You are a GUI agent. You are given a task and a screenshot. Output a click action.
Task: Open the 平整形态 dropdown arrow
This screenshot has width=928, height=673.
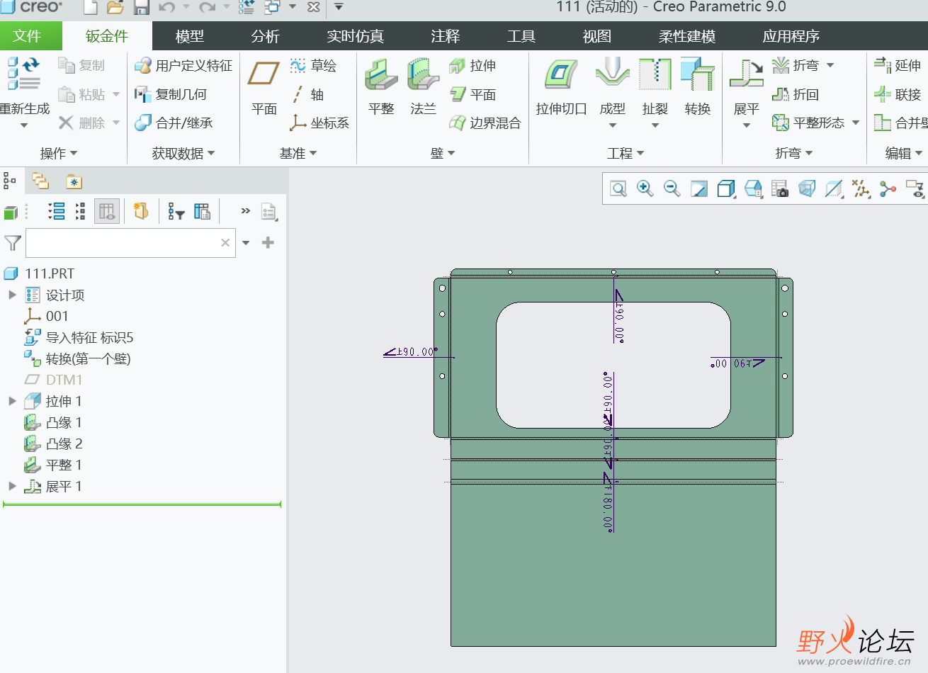click(856, 123)
